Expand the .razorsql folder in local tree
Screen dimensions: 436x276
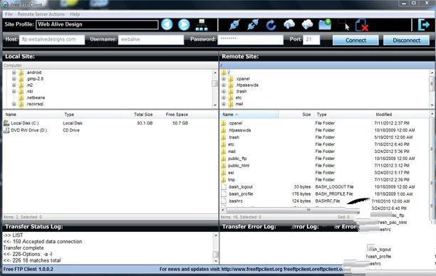pos(14,104)
